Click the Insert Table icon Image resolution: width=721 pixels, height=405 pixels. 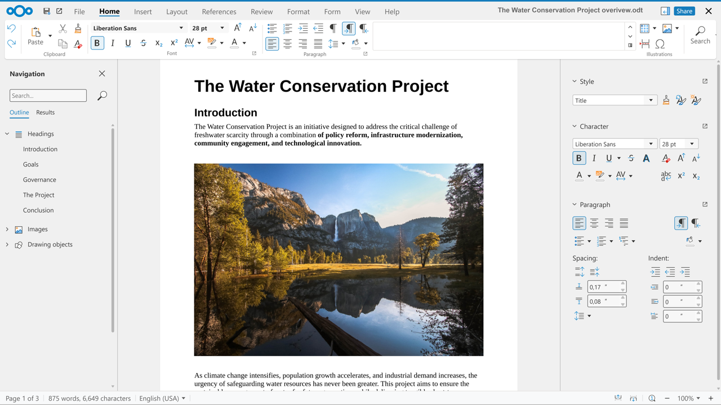click(644, 28)
